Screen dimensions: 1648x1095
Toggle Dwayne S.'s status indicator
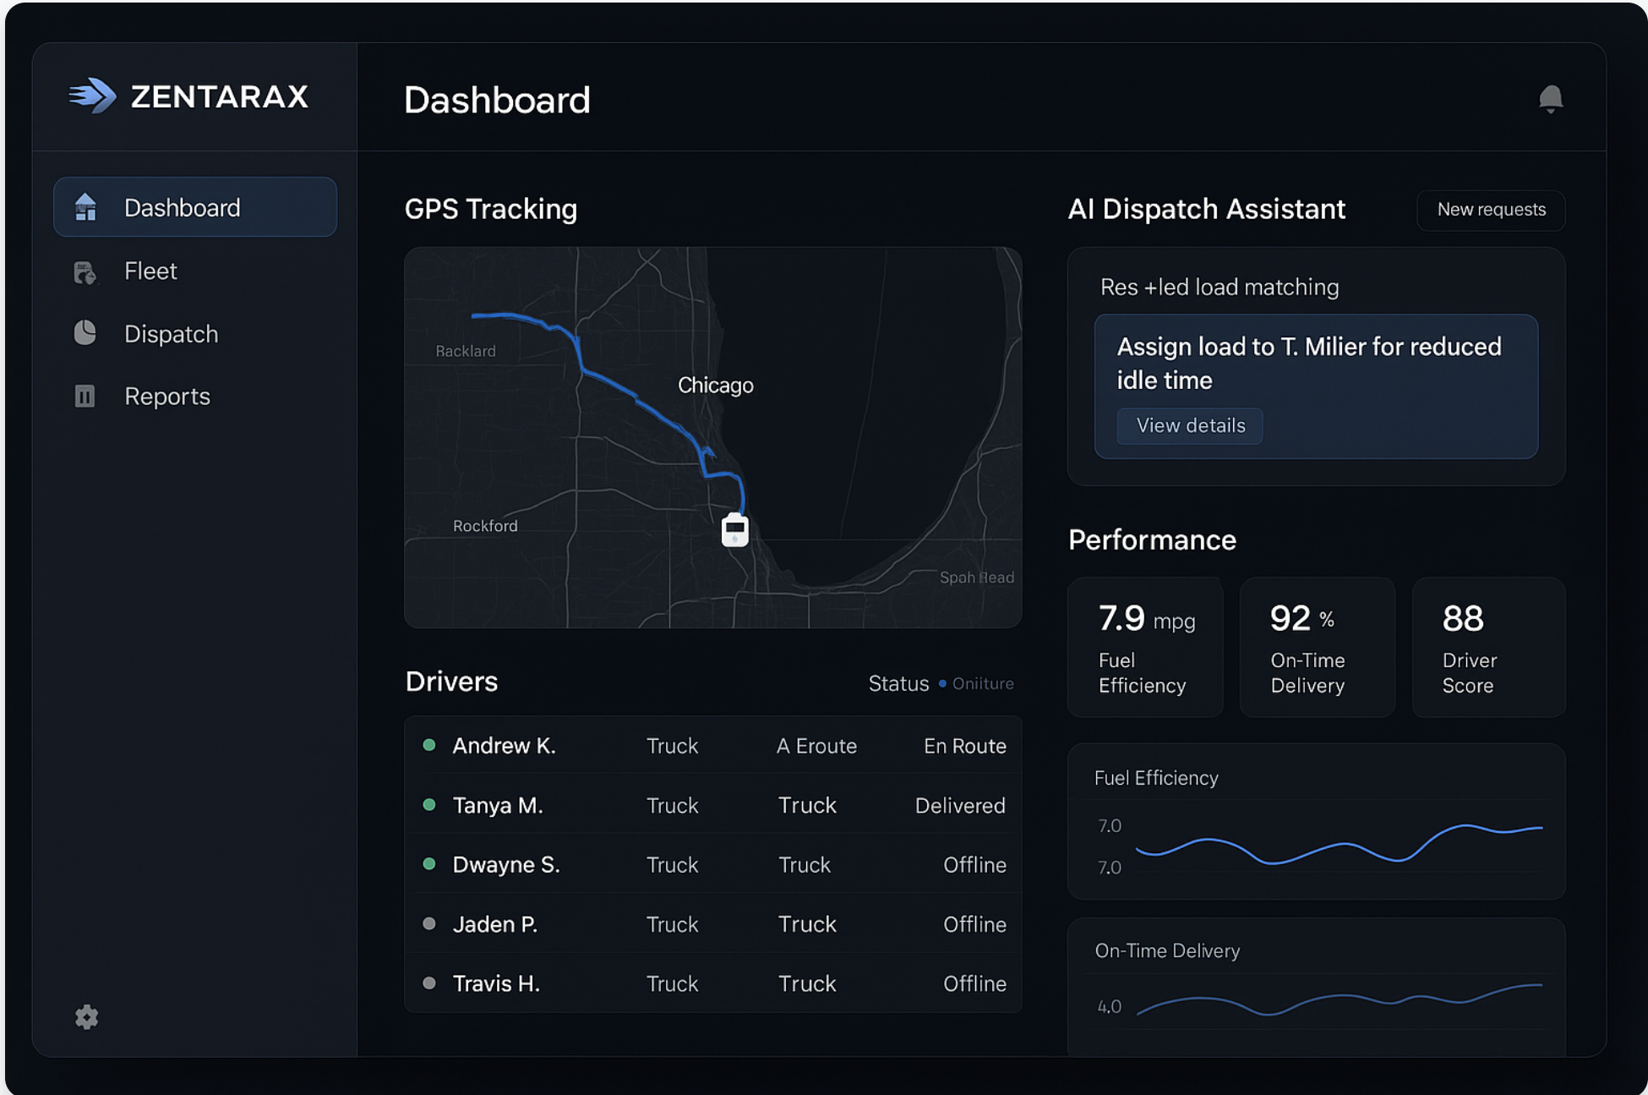click(429, 864)
